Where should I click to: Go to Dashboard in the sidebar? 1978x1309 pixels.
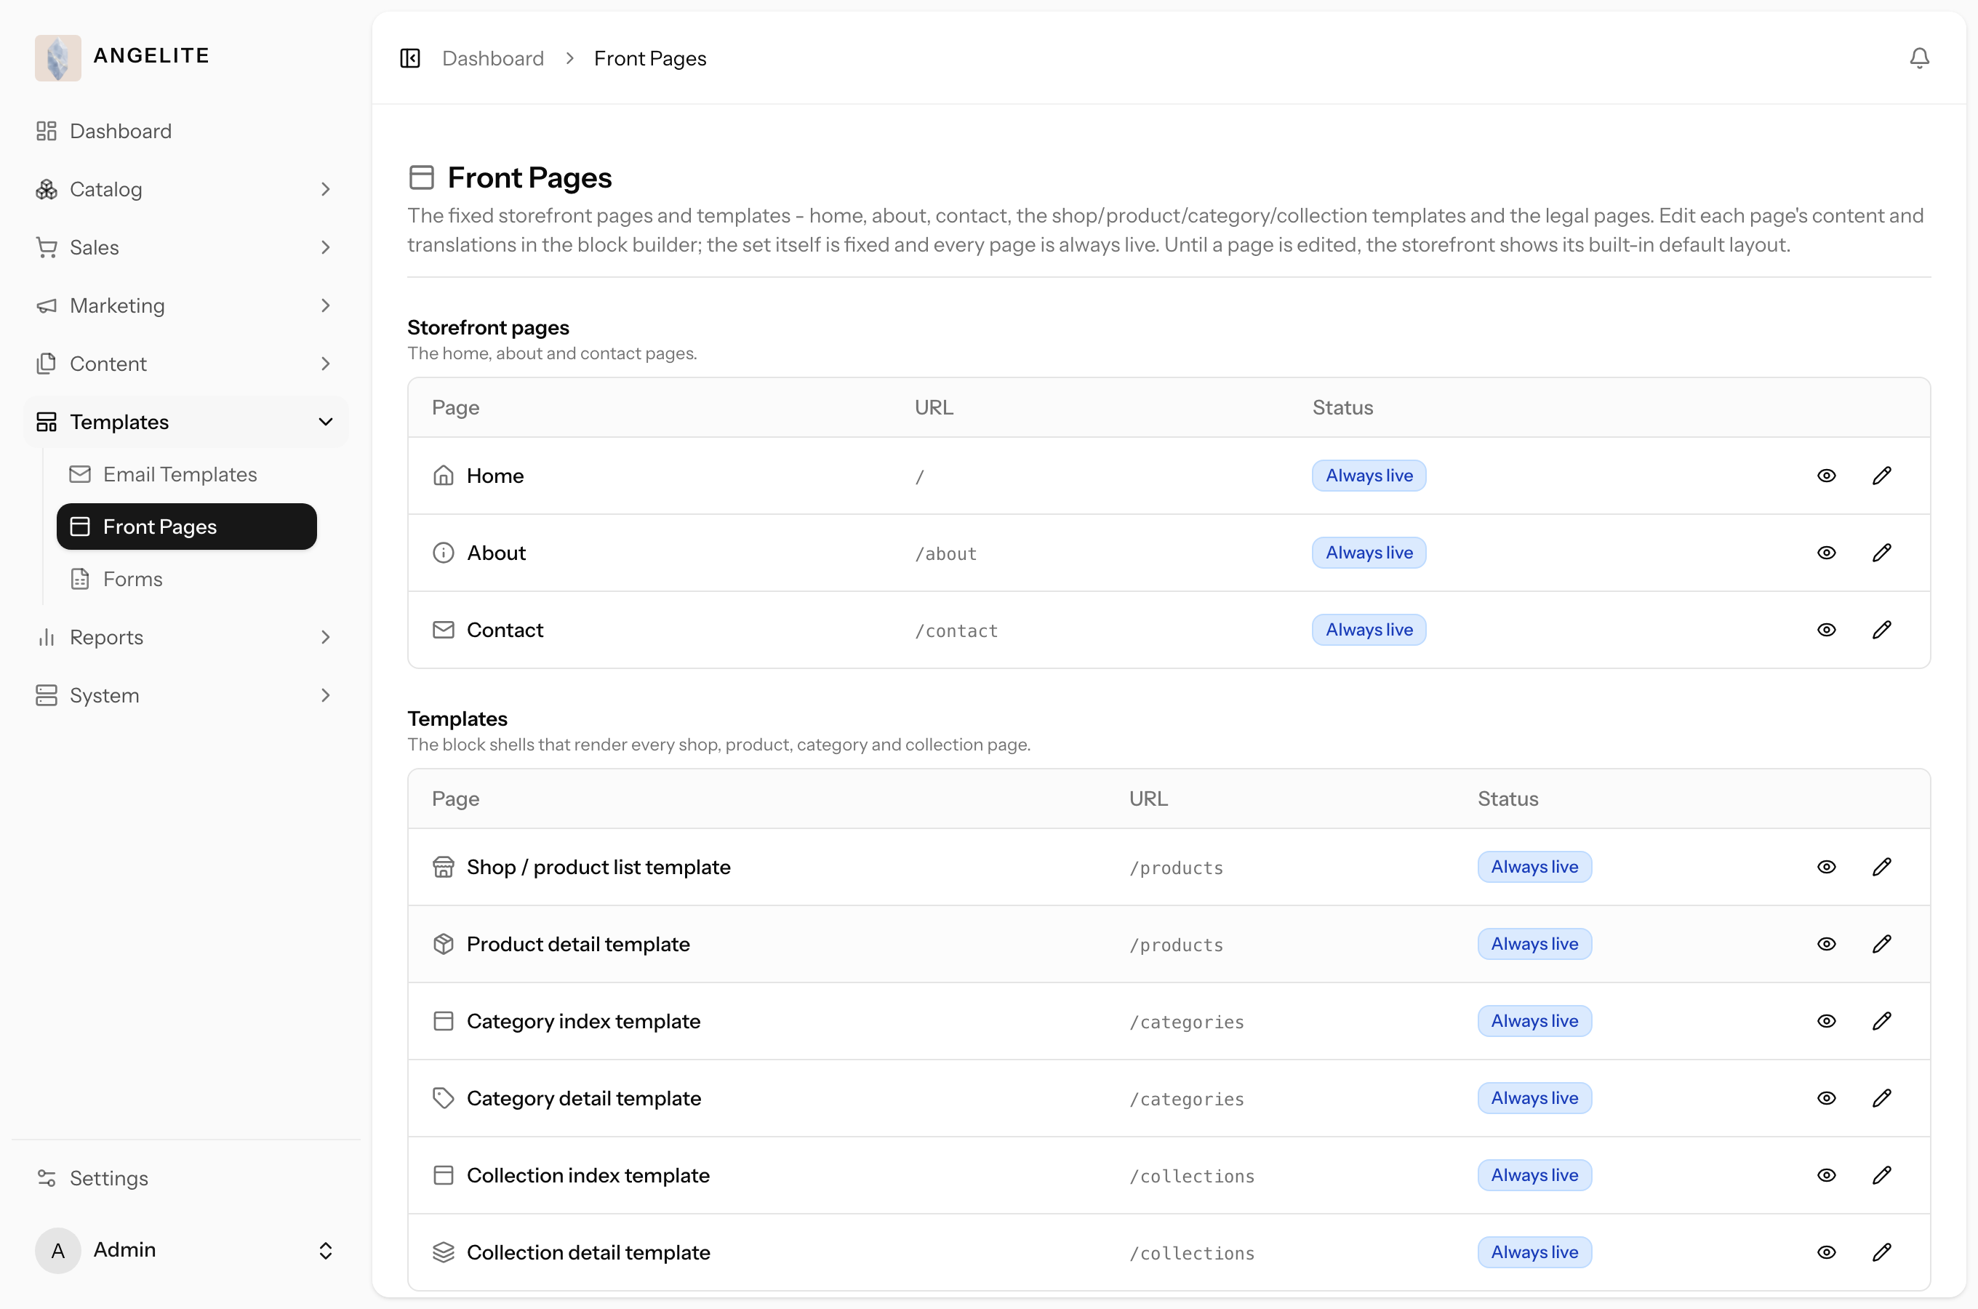coord(186,131)
